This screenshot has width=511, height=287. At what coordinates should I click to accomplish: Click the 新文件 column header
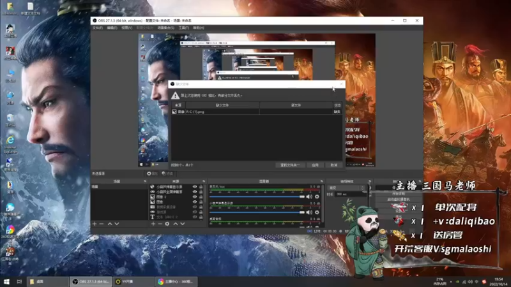click(x=296, y=105)
